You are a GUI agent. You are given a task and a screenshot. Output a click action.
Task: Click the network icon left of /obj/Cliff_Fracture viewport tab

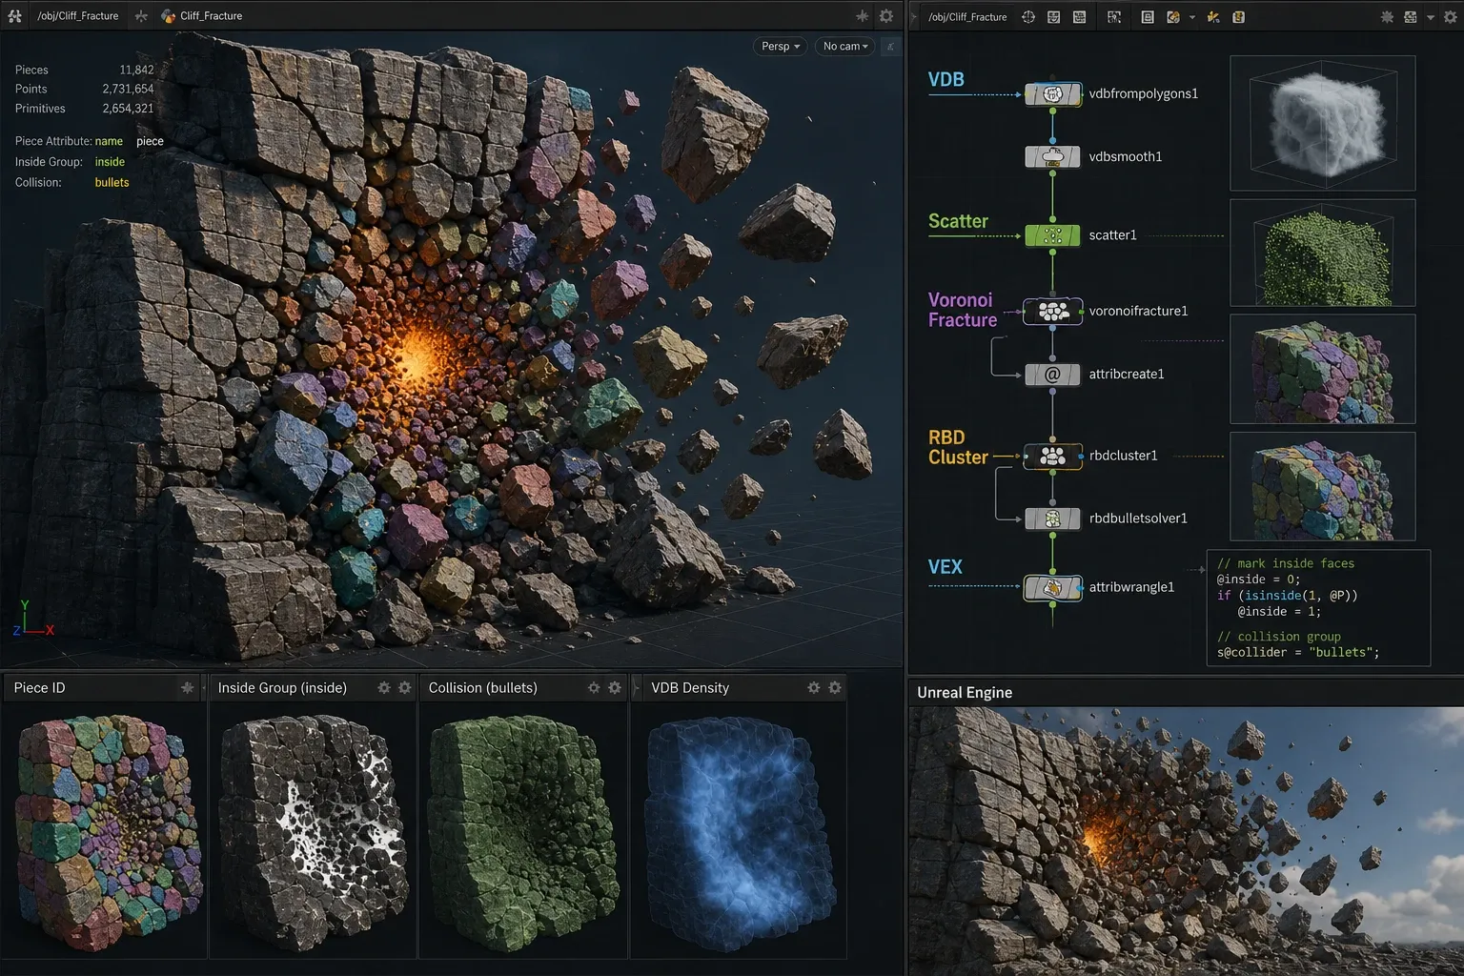(x=14, y=16)
